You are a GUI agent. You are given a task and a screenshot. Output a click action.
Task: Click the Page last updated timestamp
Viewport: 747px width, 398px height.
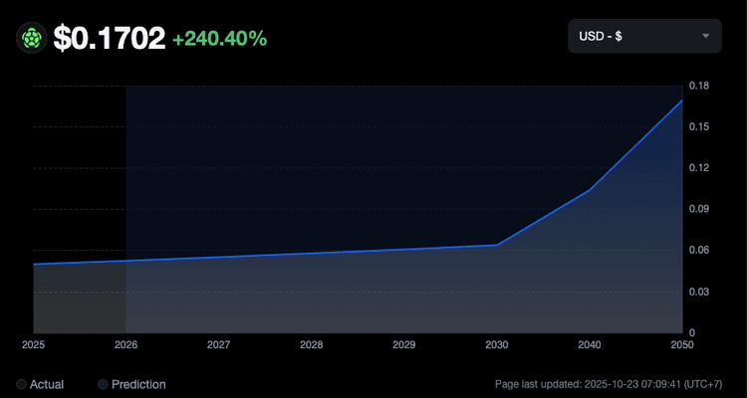tap(609, 384)
